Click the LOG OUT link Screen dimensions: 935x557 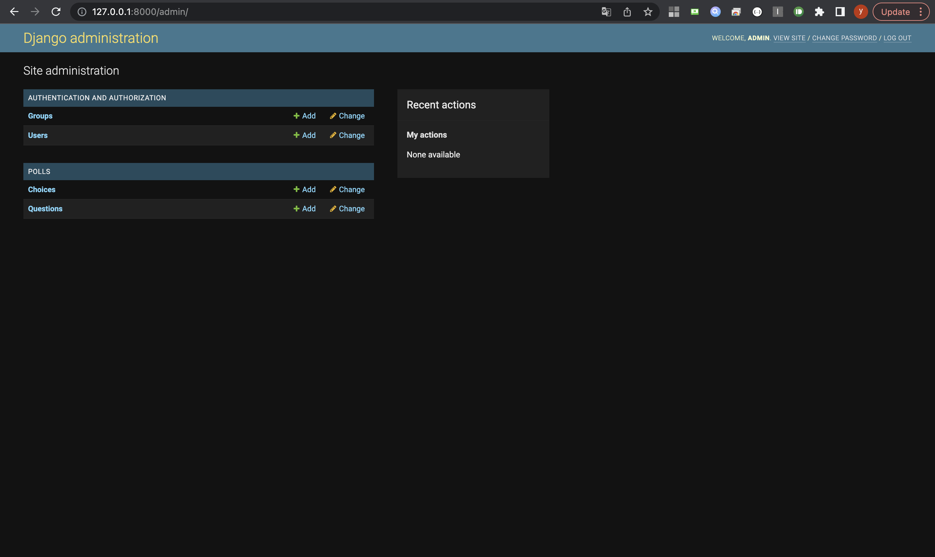point(897,38)
